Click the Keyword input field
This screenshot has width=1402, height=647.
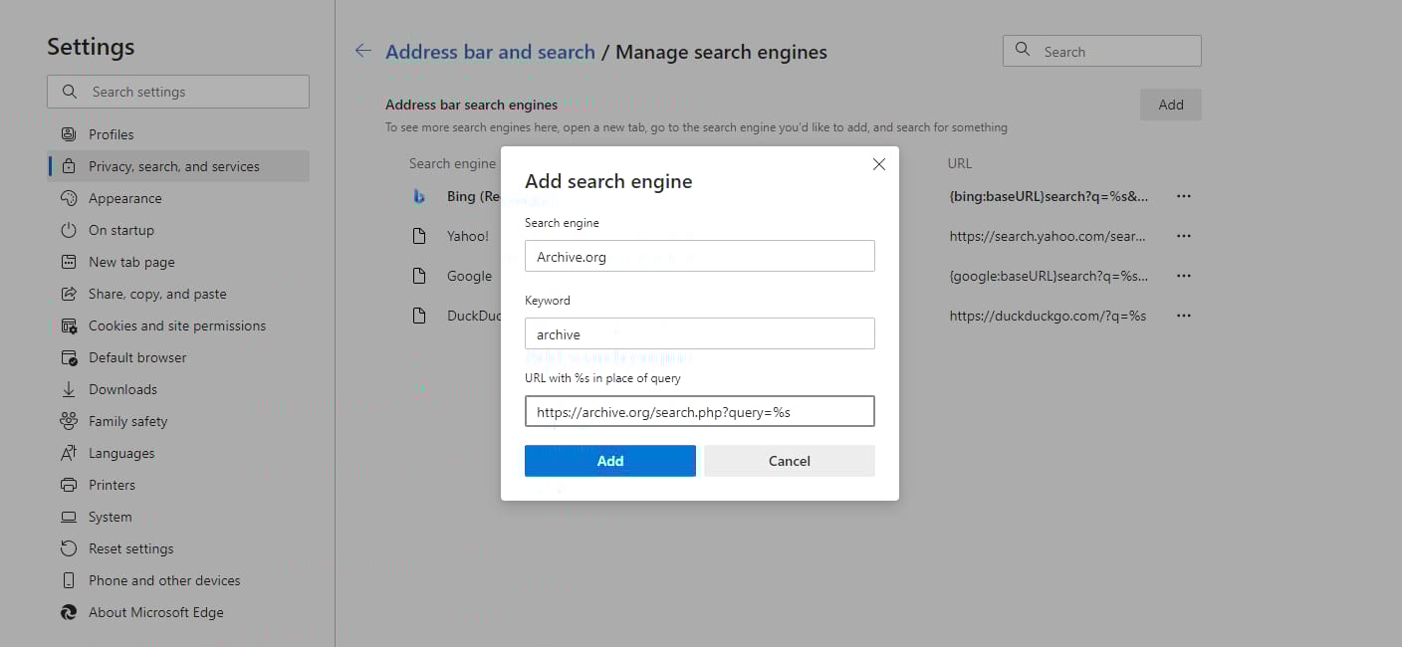[x=699, y=333]
